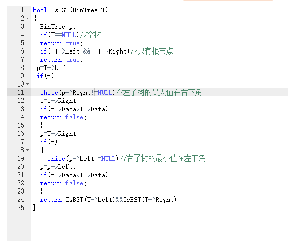Click the 'while' keyword on line 11
The height and width of the screenshot is (241, 288).
pyautogui.click(x=49, y=92)
